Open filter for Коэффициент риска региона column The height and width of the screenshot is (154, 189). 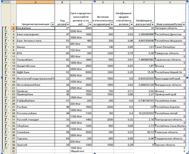[x=153, y=24]
